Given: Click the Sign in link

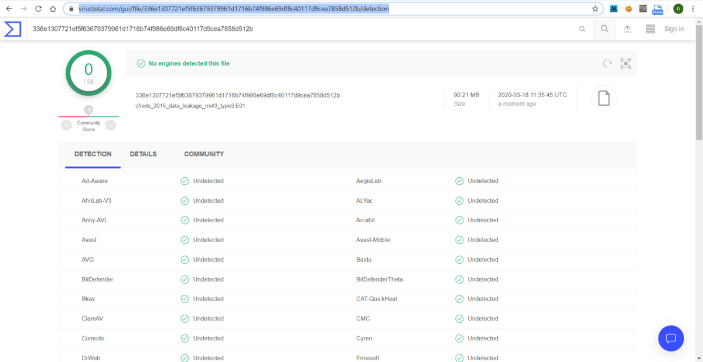Looking at the screenshot, I should [x=674, y=29].
